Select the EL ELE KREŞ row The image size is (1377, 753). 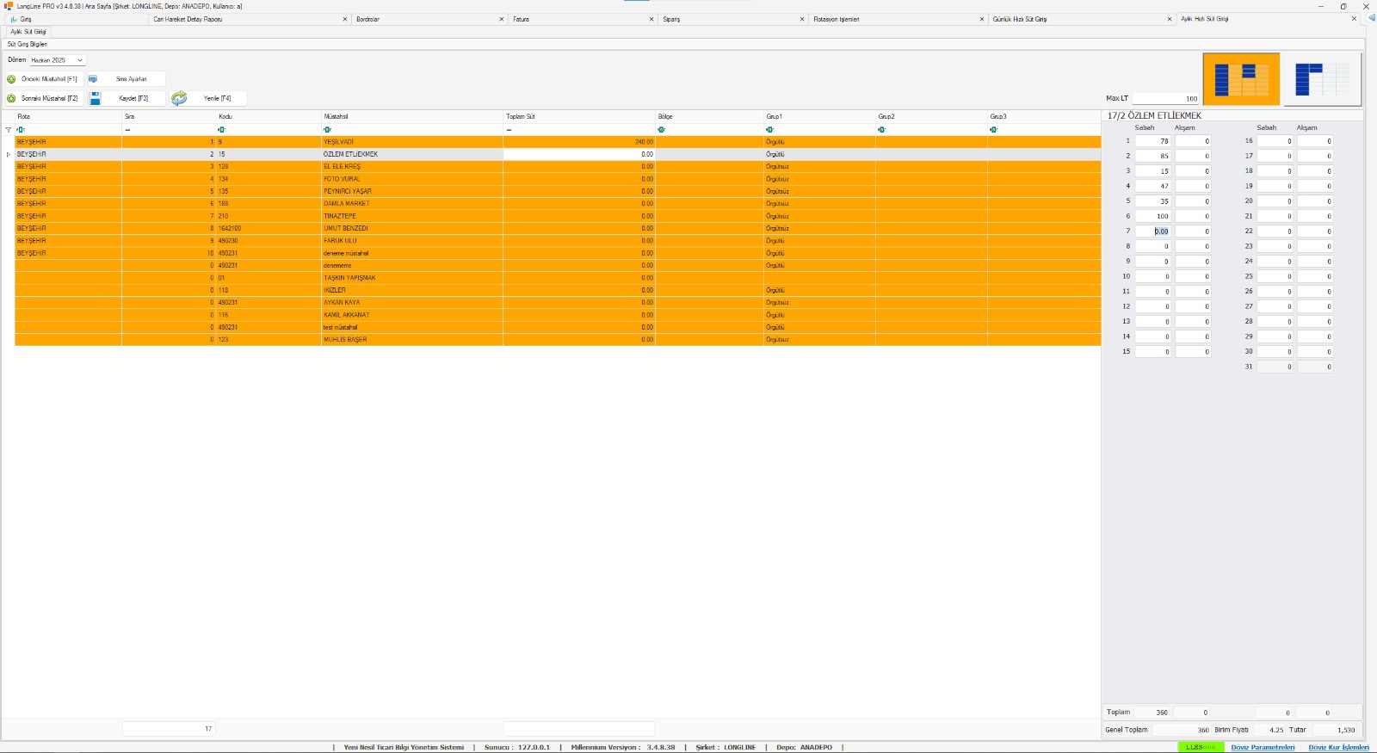[x=558, y=167]
